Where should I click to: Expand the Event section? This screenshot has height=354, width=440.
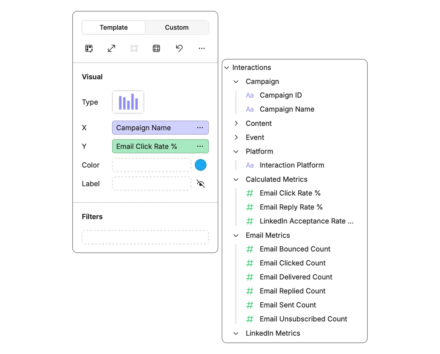[236, 137]
